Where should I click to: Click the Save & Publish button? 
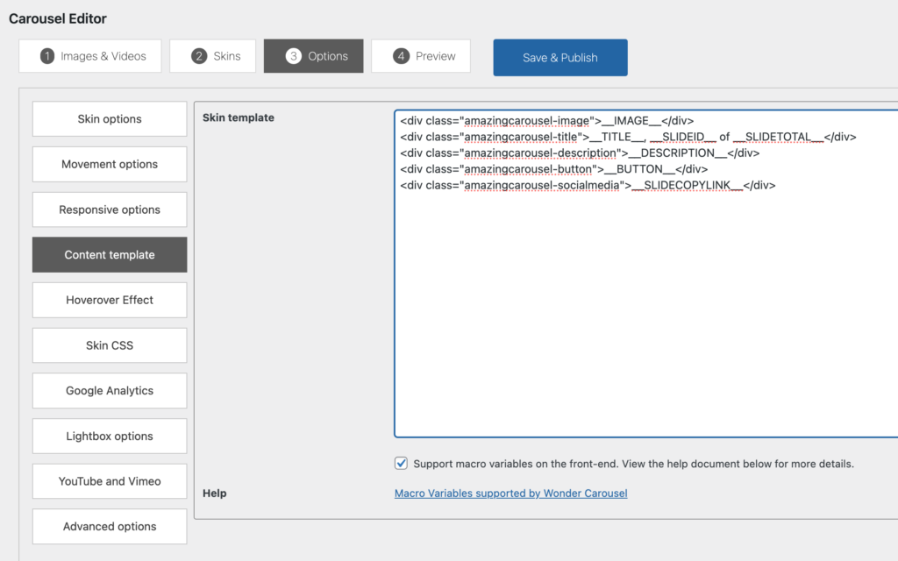559,57
